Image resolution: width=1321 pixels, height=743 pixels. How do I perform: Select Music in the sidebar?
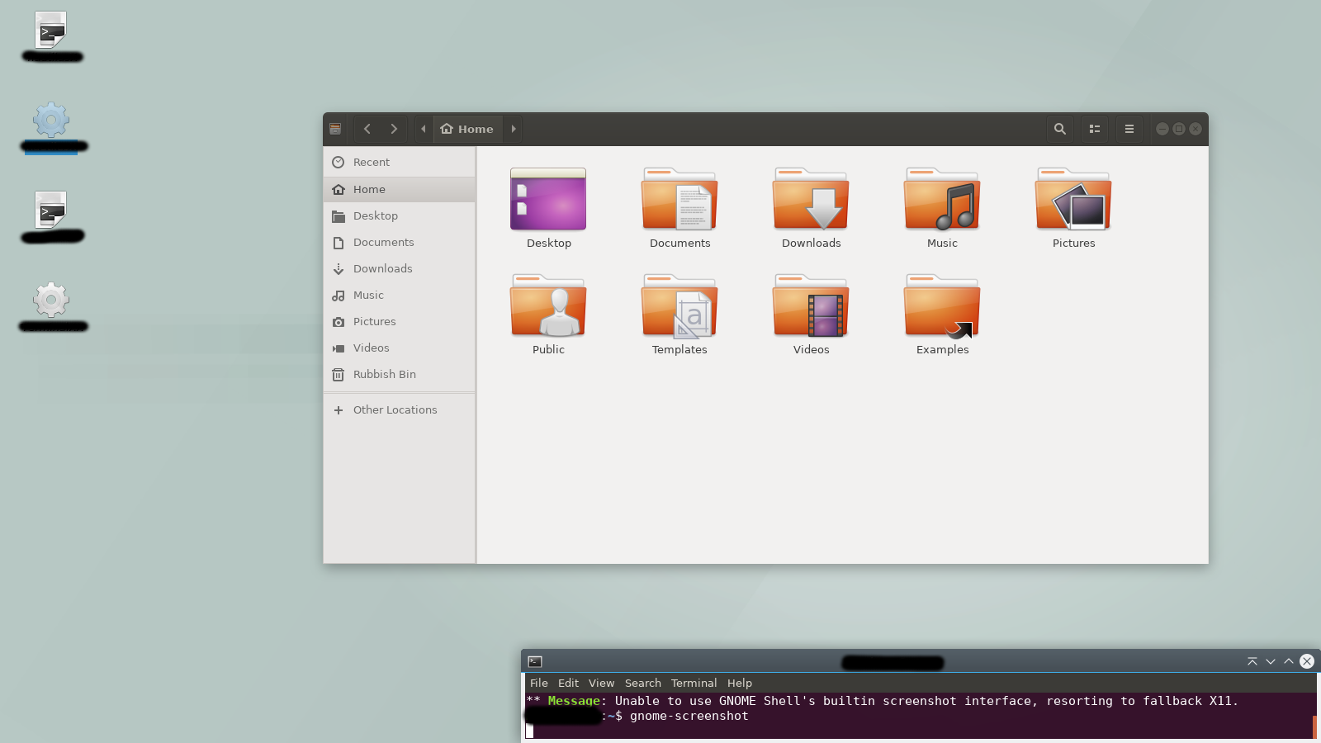coord(400,295)
